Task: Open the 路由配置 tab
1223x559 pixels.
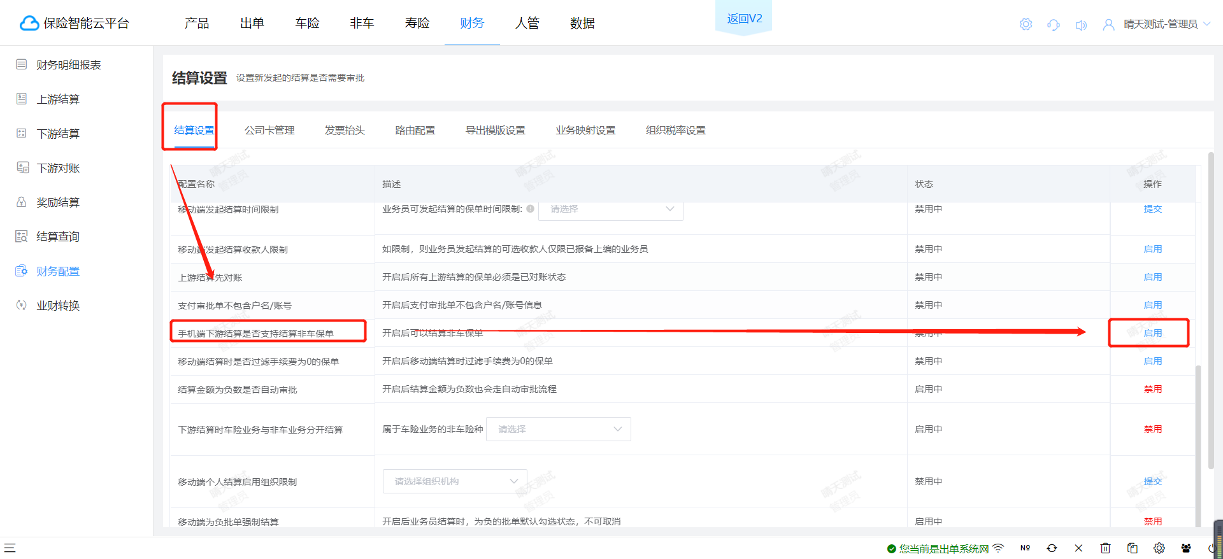Action: 415,130
